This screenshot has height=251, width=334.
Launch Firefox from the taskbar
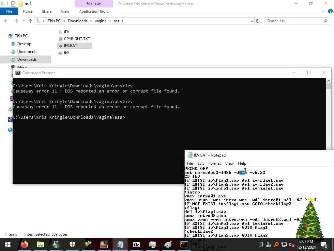(x=24, y=244)
